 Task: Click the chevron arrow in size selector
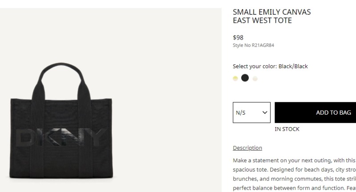pos(265,112)
